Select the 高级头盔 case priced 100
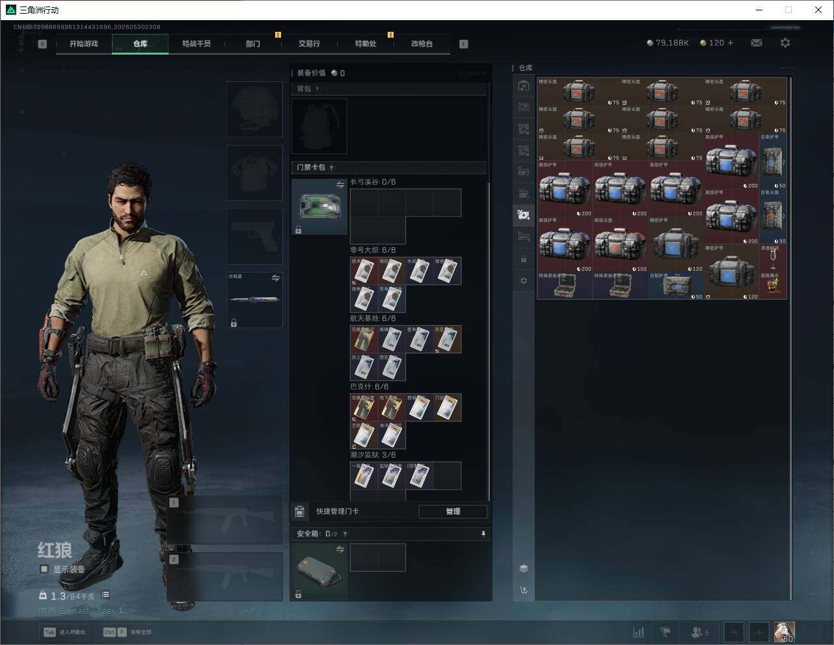Viewport: 834px width, 645px height. click(x=621, y=244)
